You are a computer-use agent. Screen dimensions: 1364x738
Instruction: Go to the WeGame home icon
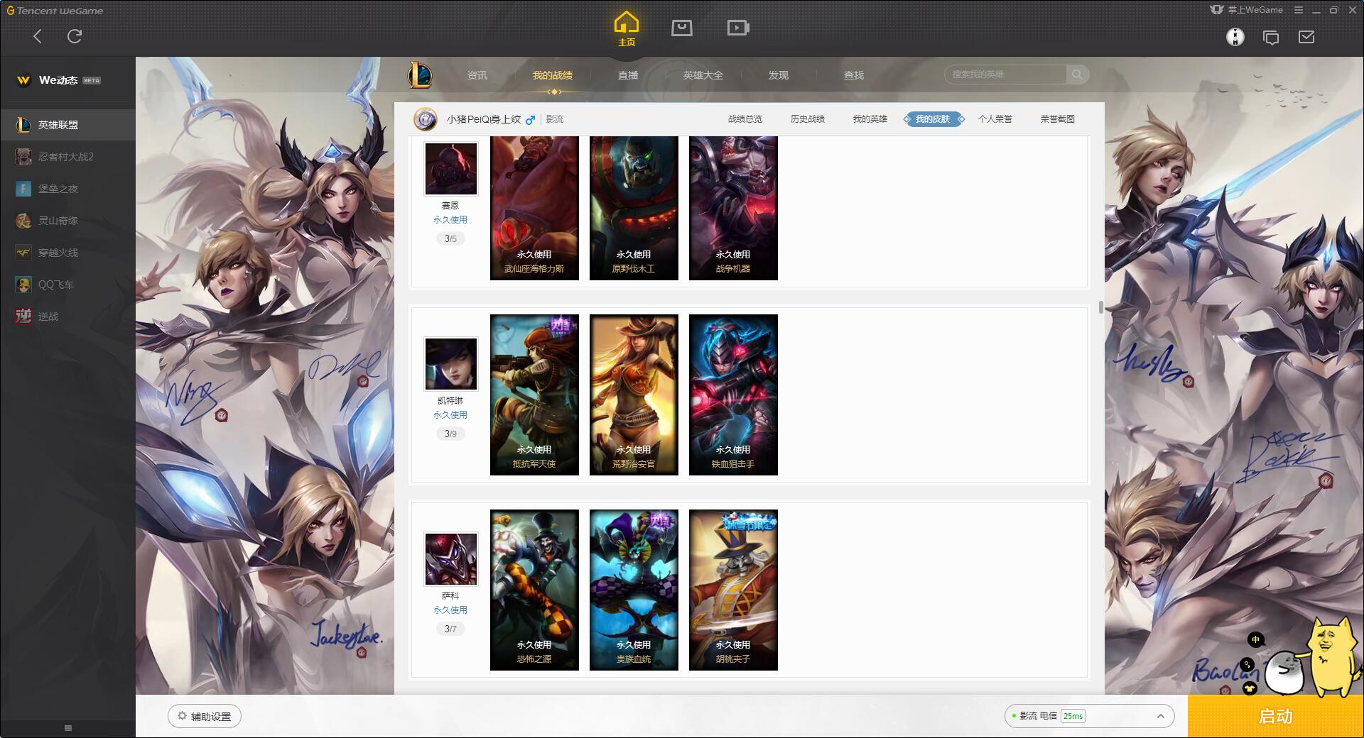tap(626, 28)
